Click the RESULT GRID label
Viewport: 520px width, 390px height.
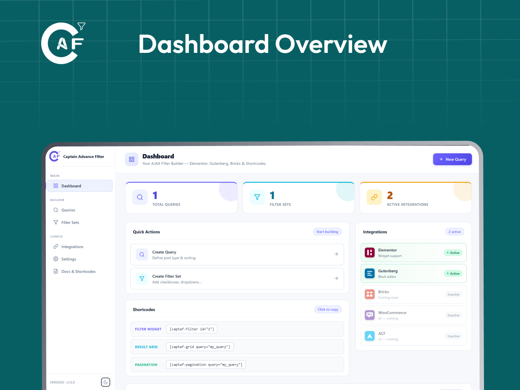coord(146,347)
